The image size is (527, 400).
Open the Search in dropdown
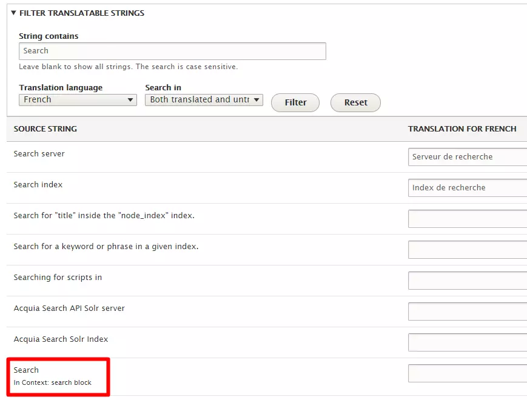tap(204, 100)
